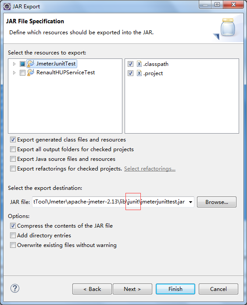Image resolution: width=247 pixels, height=305 pixels.
Task: Maximize the JAR Export window
Action: point(217,4)
